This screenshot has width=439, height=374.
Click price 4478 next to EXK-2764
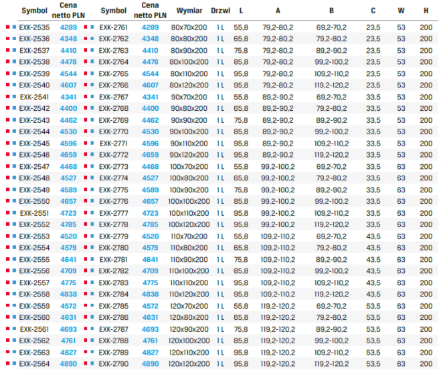click(151, 62)
